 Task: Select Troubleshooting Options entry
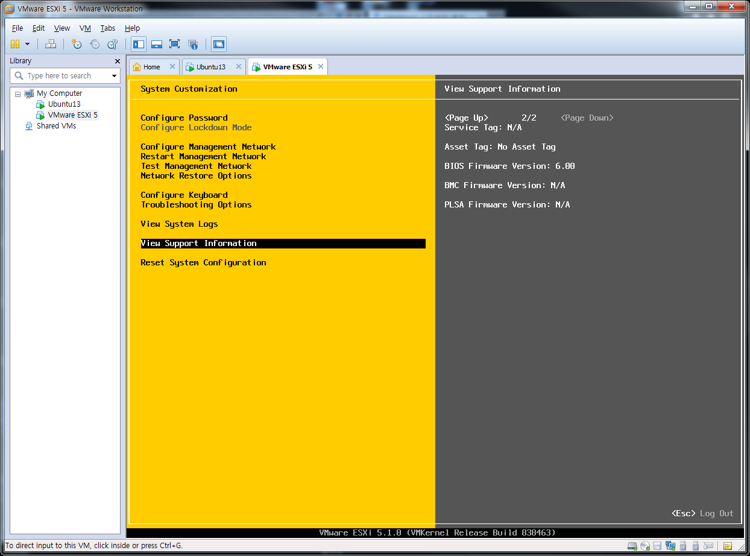click(196, 204)
